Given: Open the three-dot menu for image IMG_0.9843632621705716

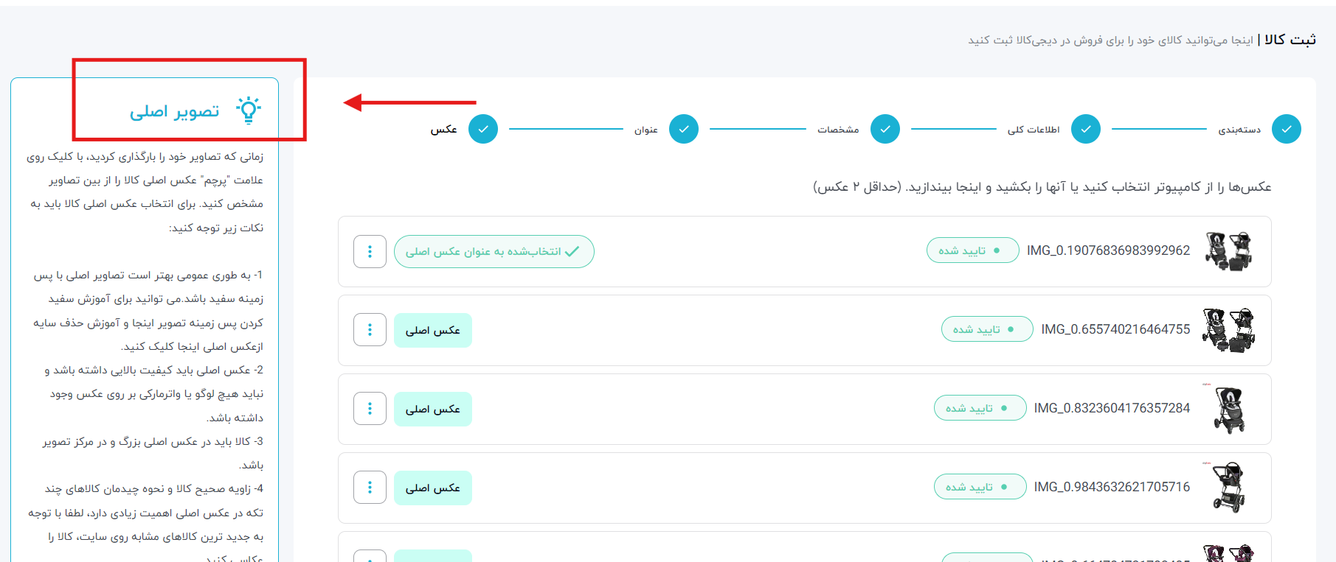Looking at the screenshot, I should (x=370, y=488).
